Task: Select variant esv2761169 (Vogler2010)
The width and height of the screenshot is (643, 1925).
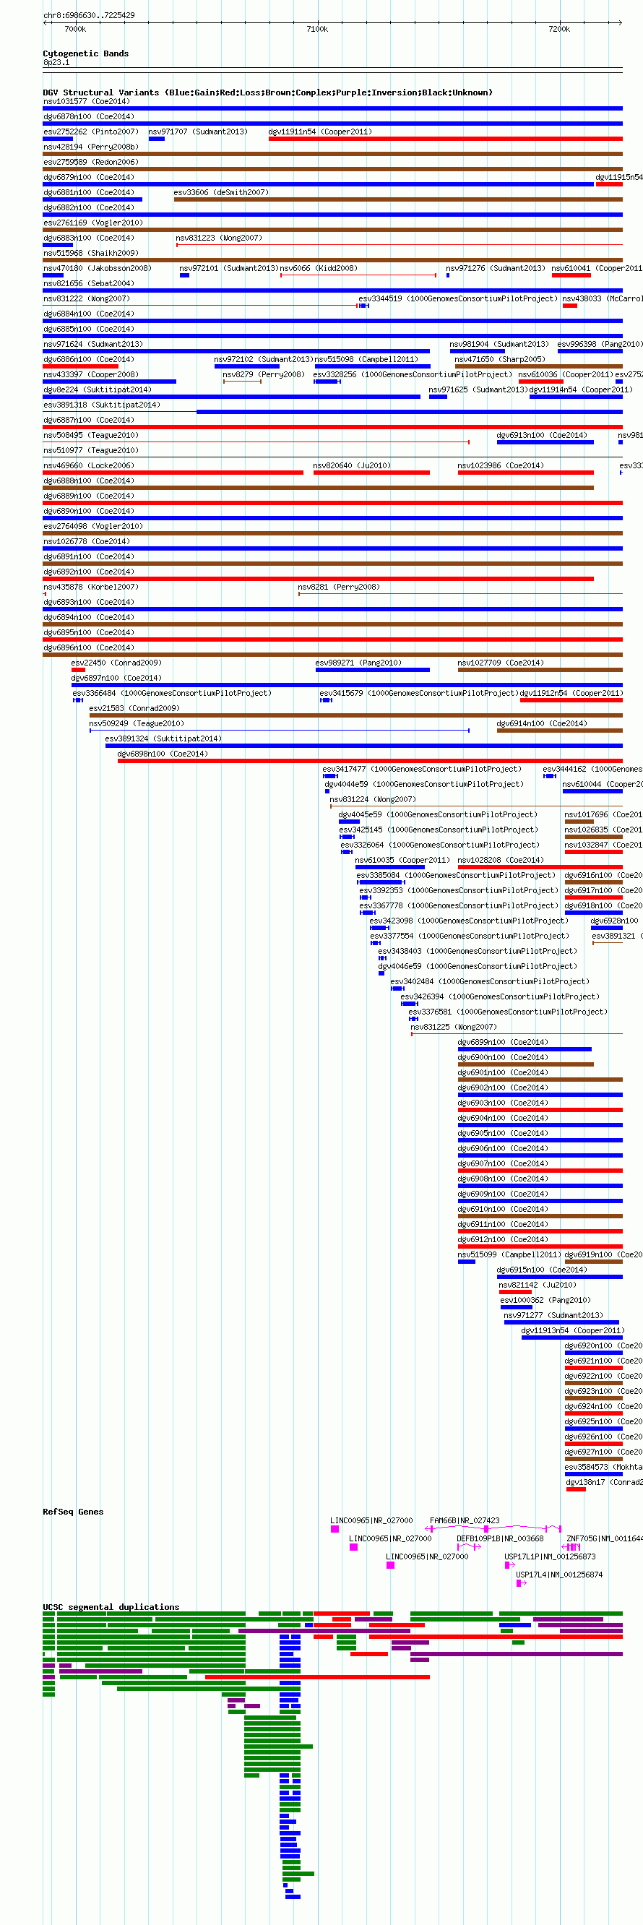Action: point(93,223)
